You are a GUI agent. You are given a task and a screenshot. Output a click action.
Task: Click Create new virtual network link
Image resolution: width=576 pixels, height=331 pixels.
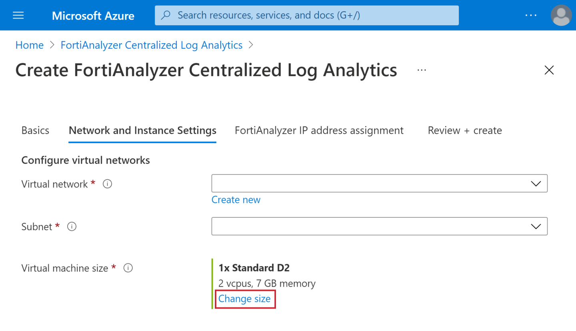pos(236,200)
